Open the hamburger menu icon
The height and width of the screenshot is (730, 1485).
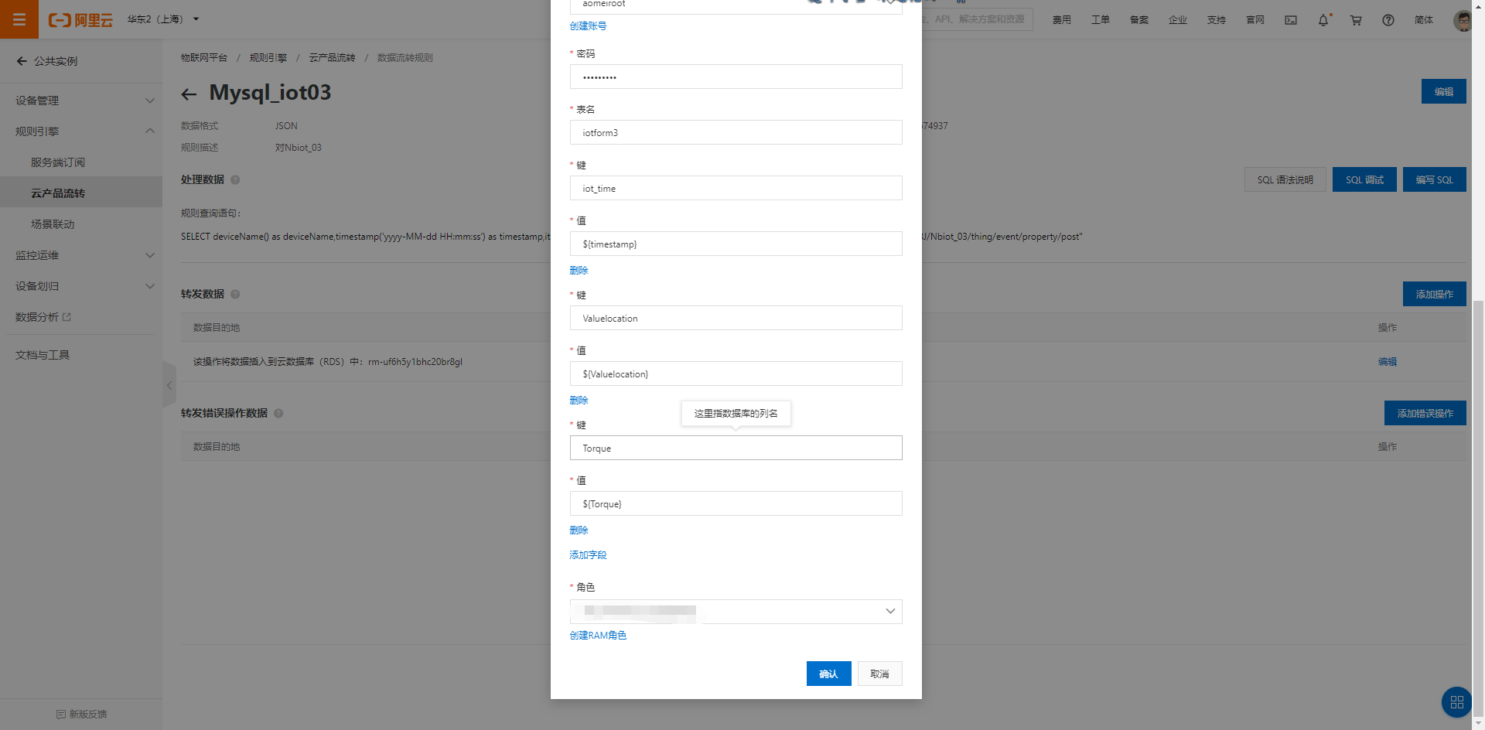pyautogui.click(x=19, y=19)
